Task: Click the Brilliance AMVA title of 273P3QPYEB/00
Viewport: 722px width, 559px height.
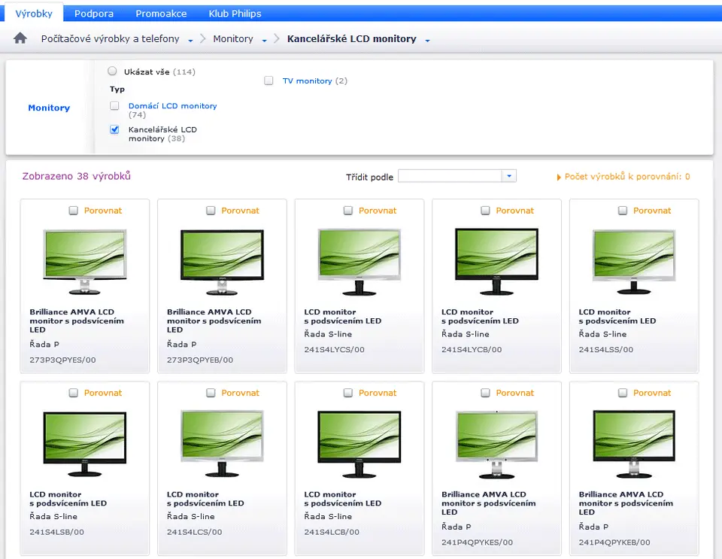Action: click(214, 321)
